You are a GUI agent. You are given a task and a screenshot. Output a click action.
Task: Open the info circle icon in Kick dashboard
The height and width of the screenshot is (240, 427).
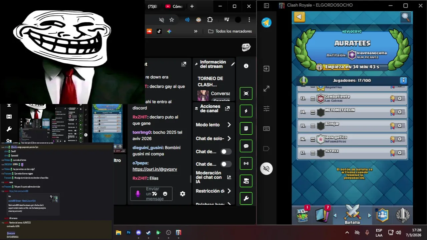246,66
